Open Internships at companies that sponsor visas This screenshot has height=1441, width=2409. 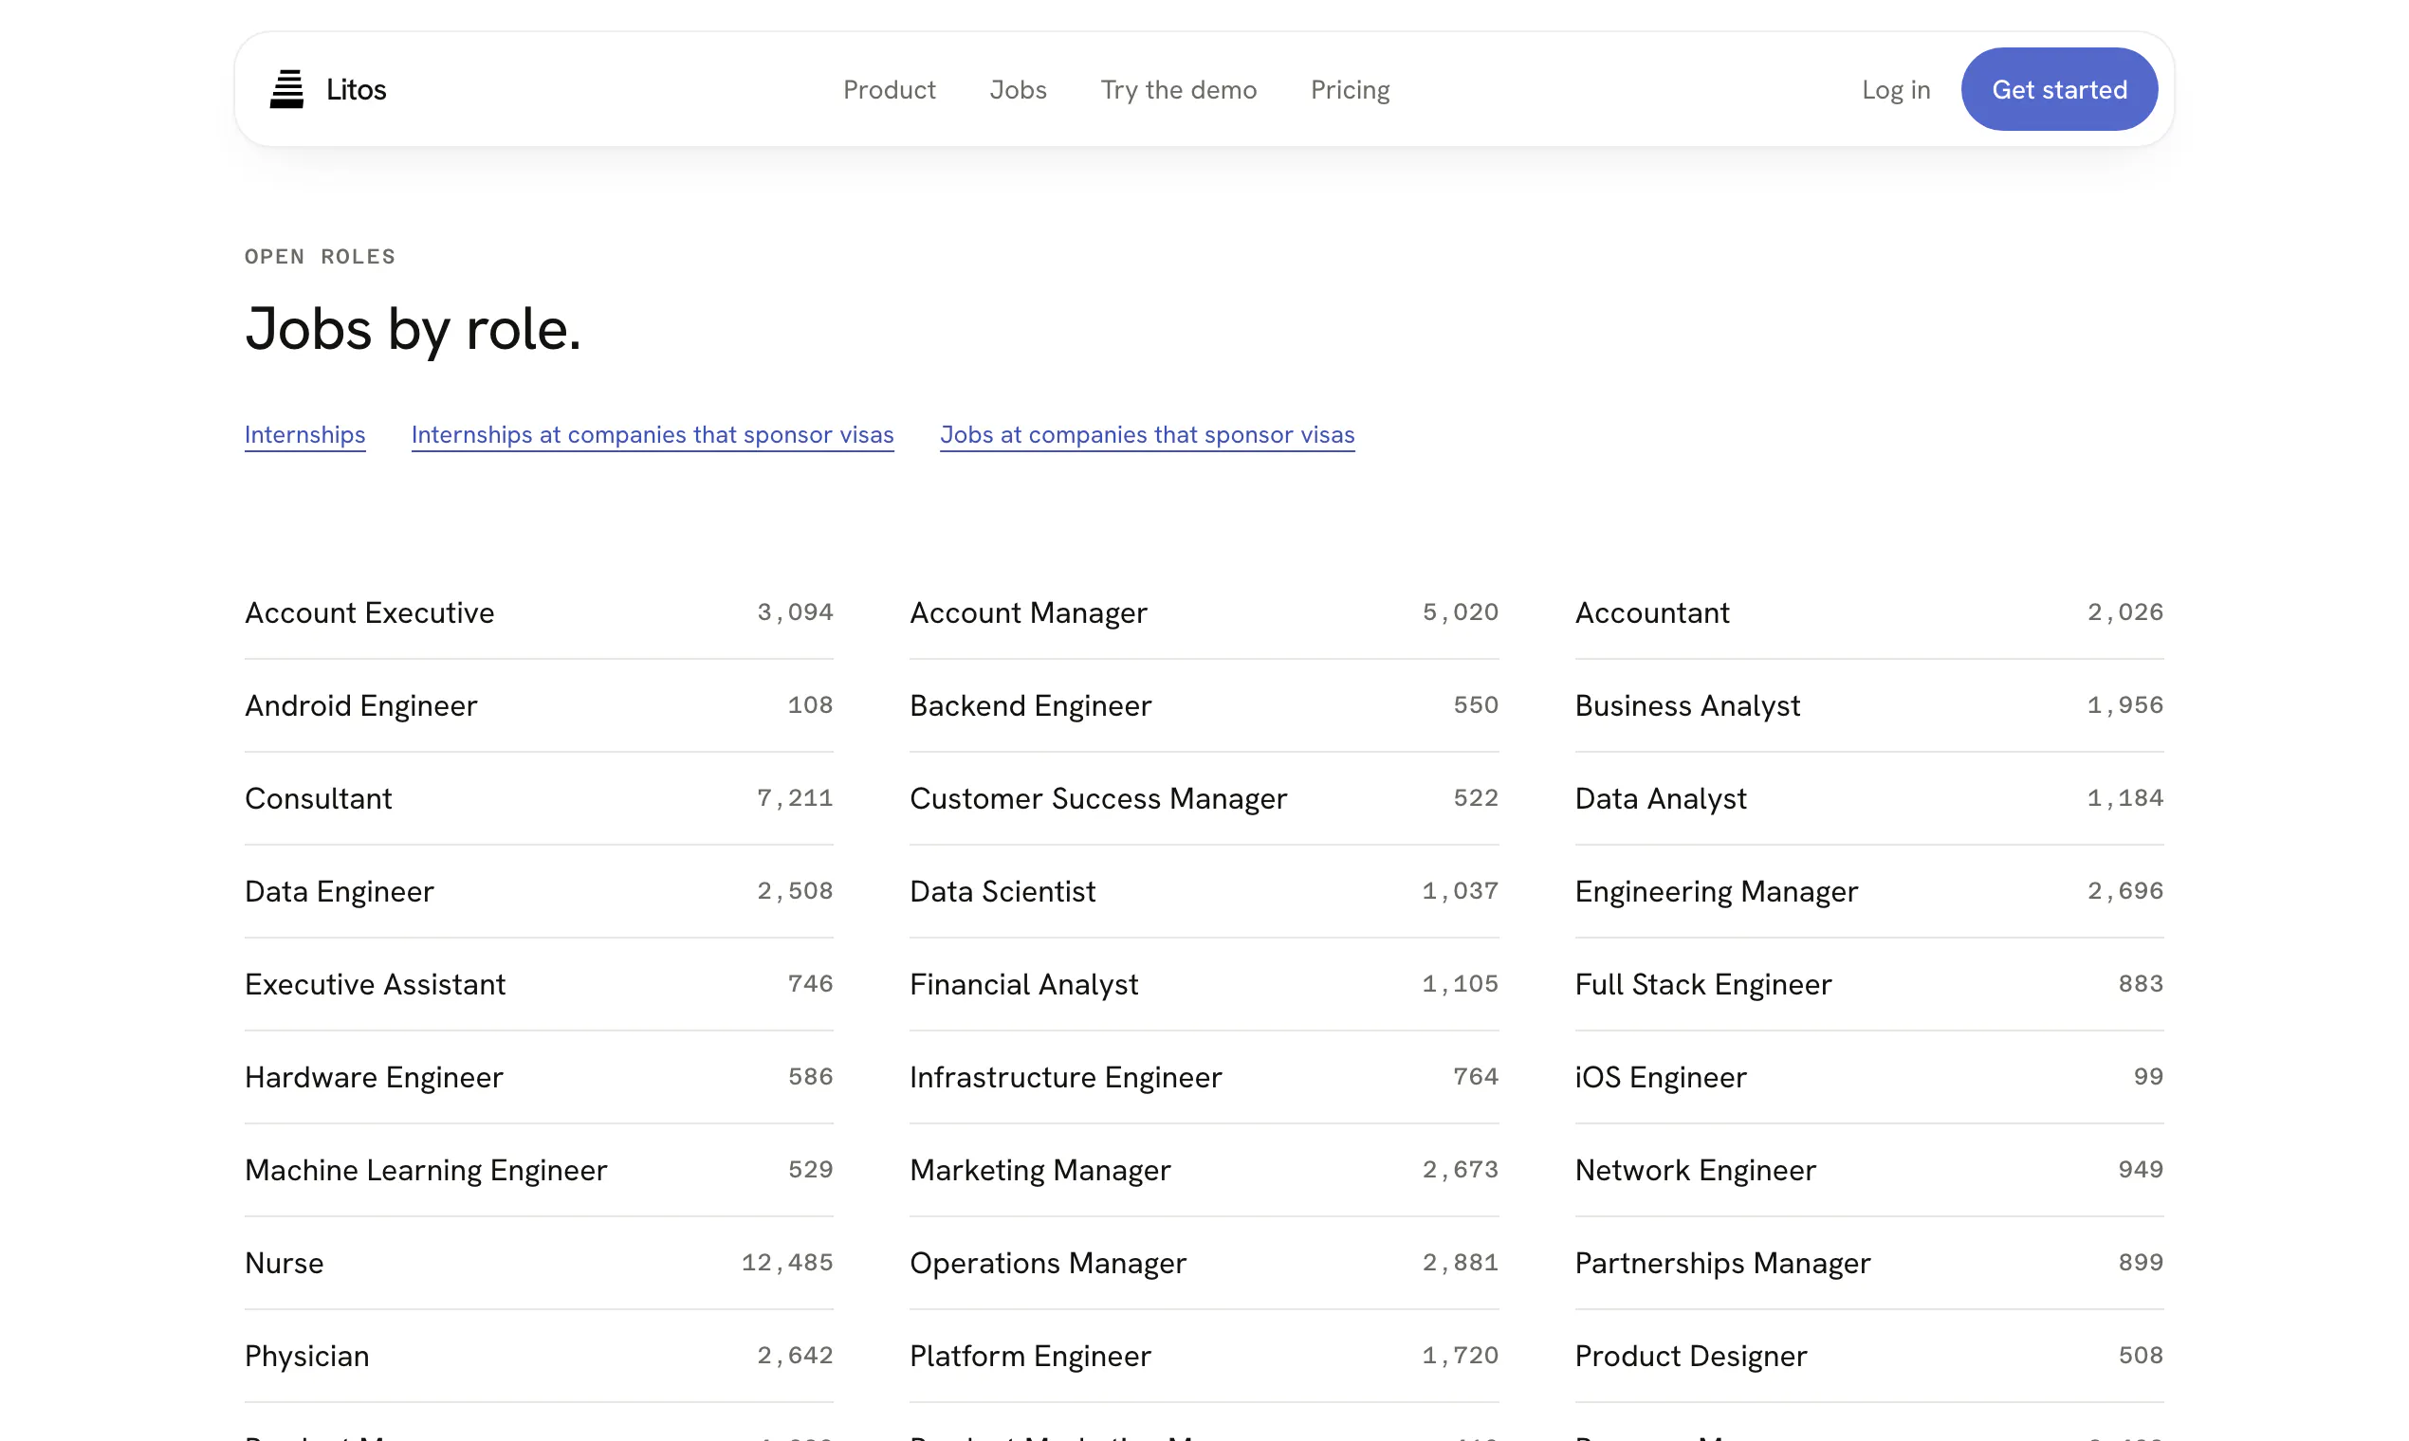coord(652,434)
